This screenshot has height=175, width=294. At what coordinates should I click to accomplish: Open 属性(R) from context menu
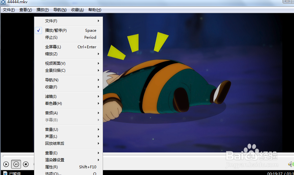pyautogui.click(x=69, y=167)
